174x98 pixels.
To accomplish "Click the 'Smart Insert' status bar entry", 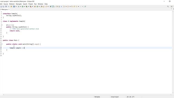I will [x=115, y=97].
